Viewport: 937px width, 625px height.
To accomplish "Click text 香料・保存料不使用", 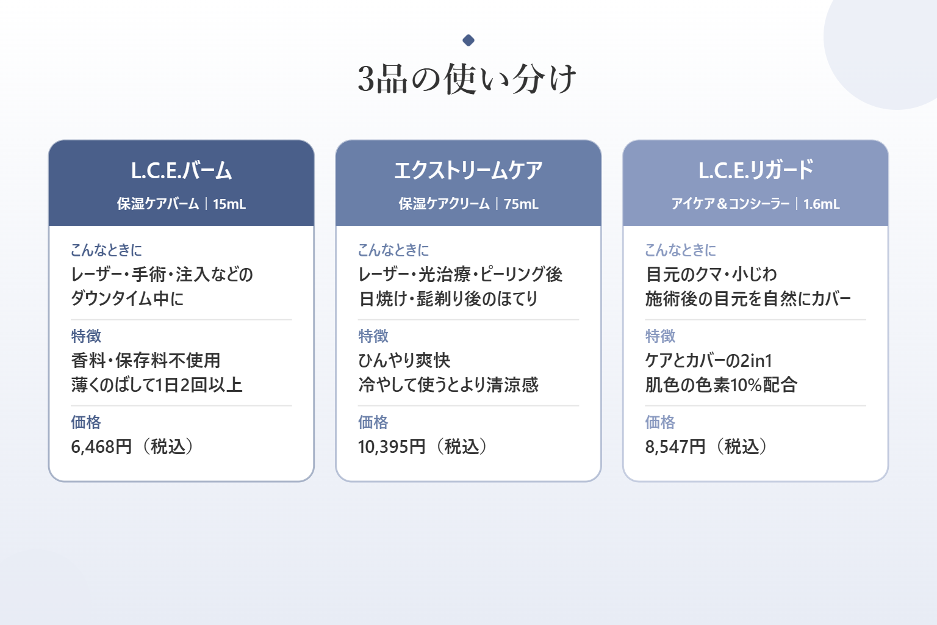I will (146, 361).
